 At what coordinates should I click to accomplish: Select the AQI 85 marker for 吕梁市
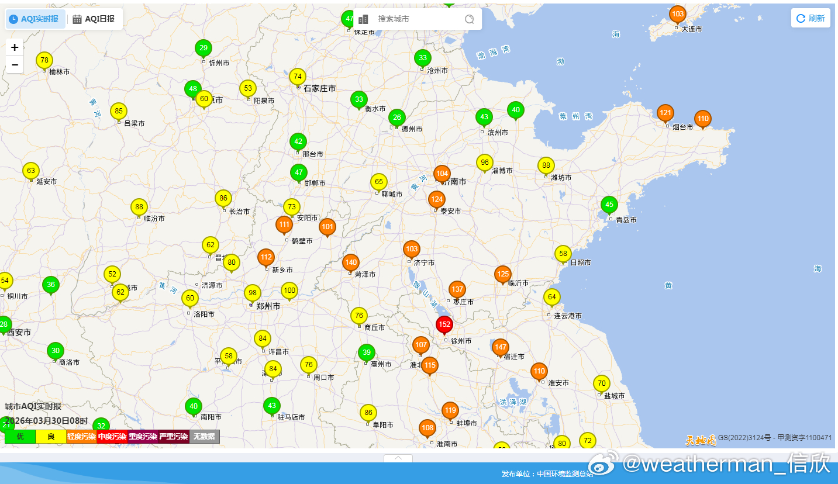pyautogui.click(x=119, y=111)
